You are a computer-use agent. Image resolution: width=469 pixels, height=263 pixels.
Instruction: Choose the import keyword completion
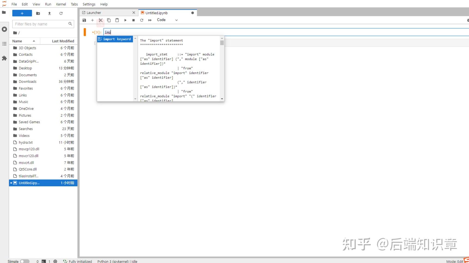pyautogui.click(x=115, y=39)
